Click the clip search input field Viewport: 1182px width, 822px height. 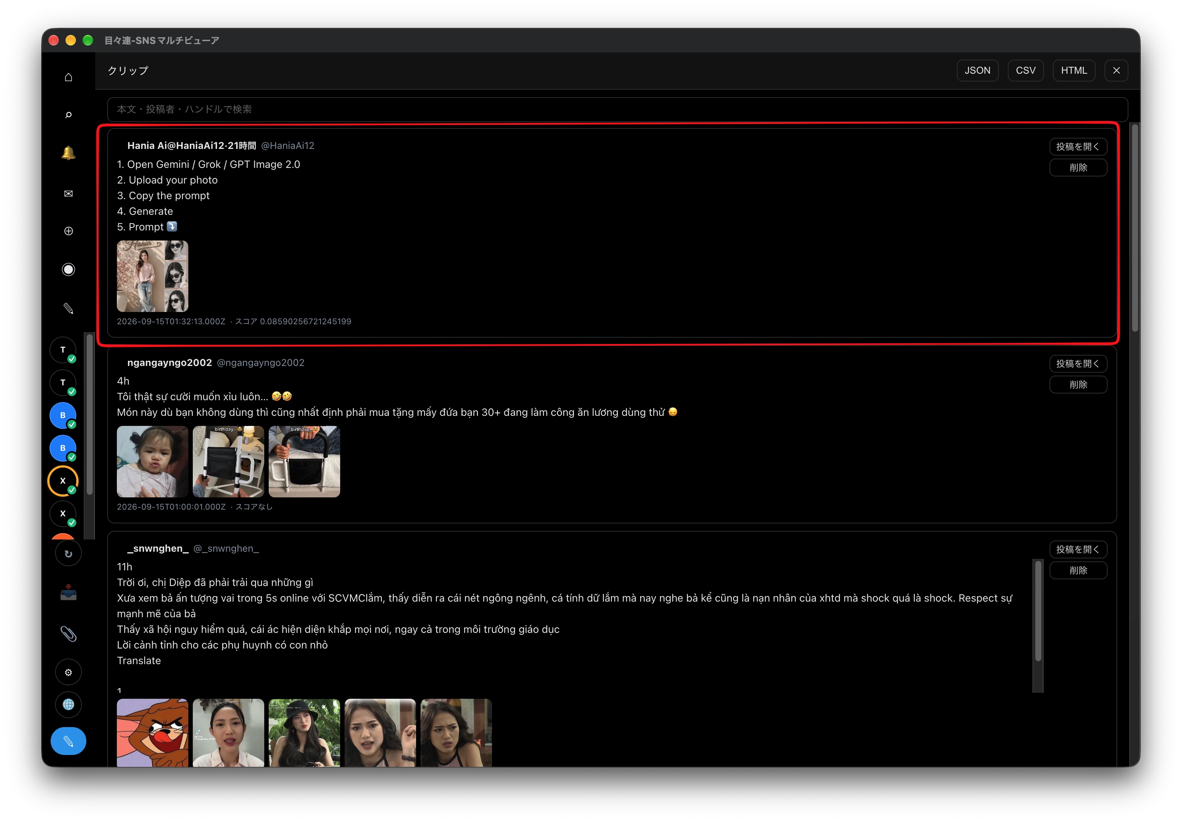coord(617,109)
